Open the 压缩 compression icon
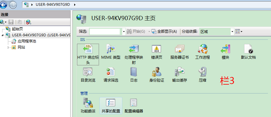The height and width of the screenshot is (117, 271). point(202,72)
